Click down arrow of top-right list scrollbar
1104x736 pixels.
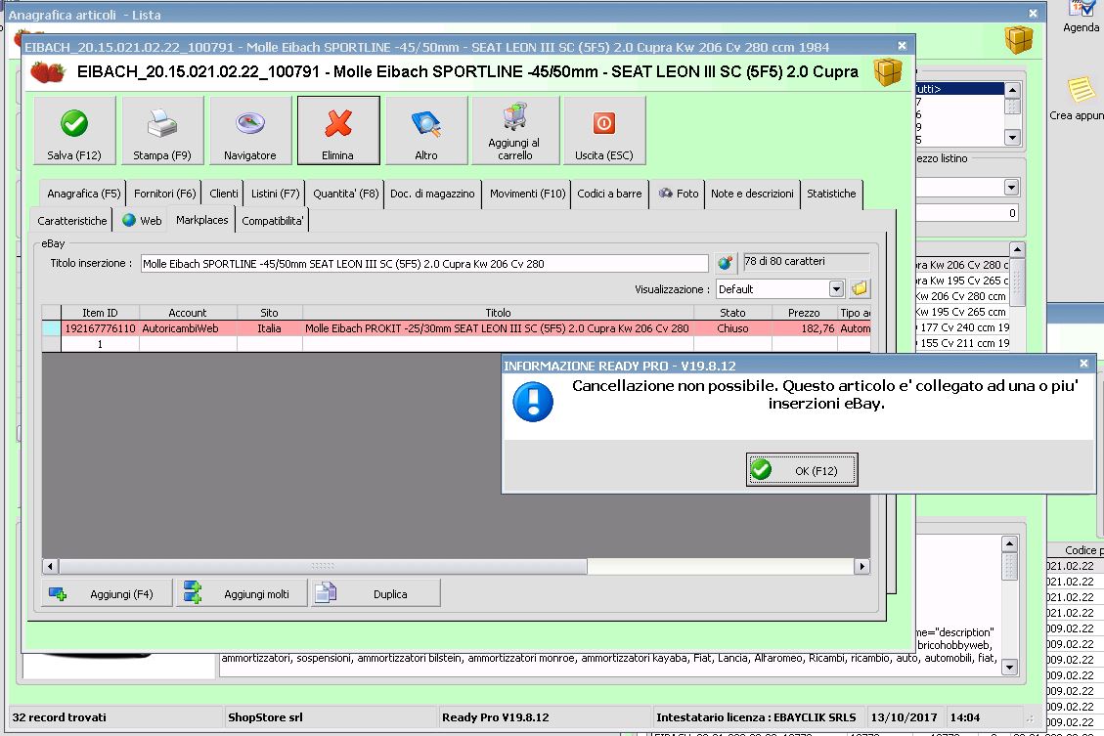coord(1012,137)
